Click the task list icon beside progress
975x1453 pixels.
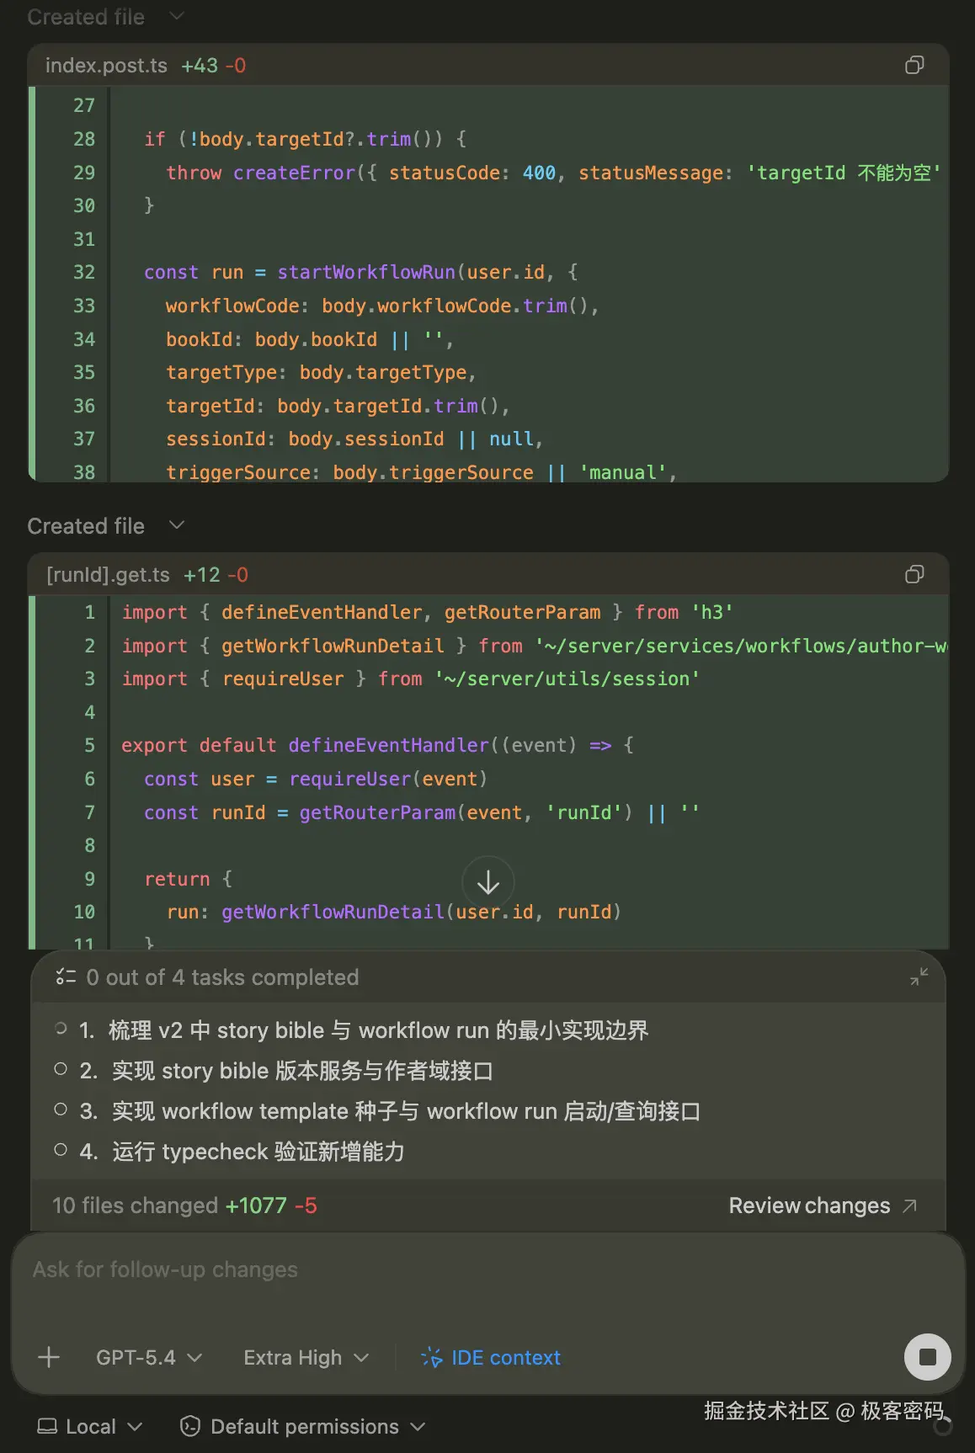point(65,977)
